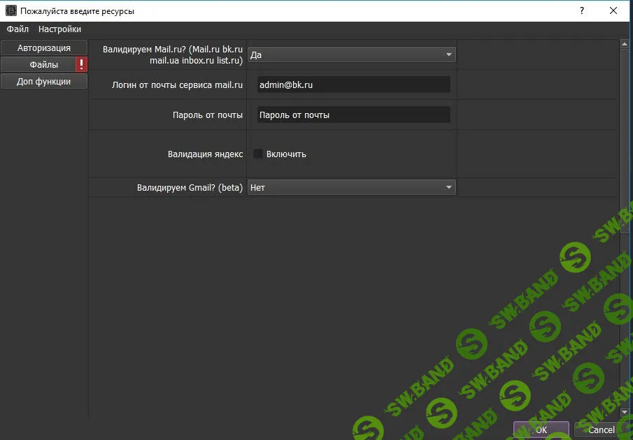Click the red exclamation warning icon
The height and width of the screenshot is (440, 633).
point(82,64)
